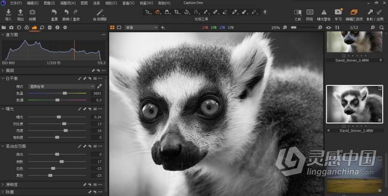The image size is (388, 196).
Task: Open the Metadata info tool tab
Action: tap(57, 28)
